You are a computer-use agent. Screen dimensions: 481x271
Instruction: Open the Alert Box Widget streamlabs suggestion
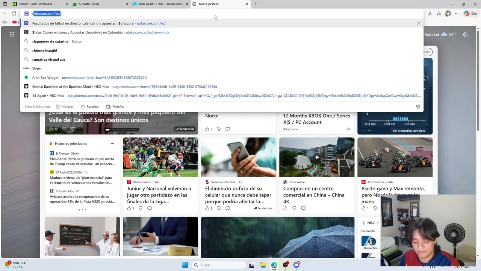point(222,78)
